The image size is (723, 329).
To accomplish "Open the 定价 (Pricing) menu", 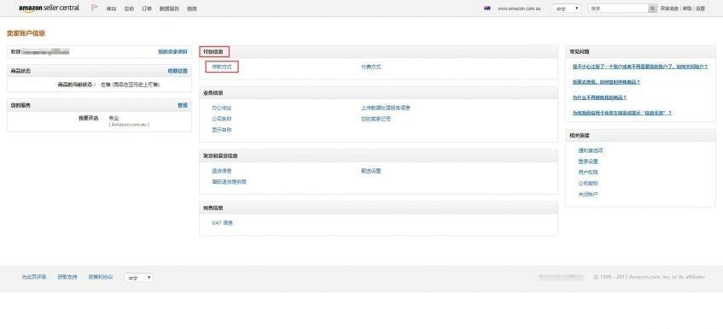I will (129, 9).
